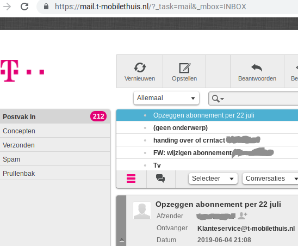Screen dimensions: 298x246
Task: Select the '(geen onderwerp)' message
Action: pos(207,128)
